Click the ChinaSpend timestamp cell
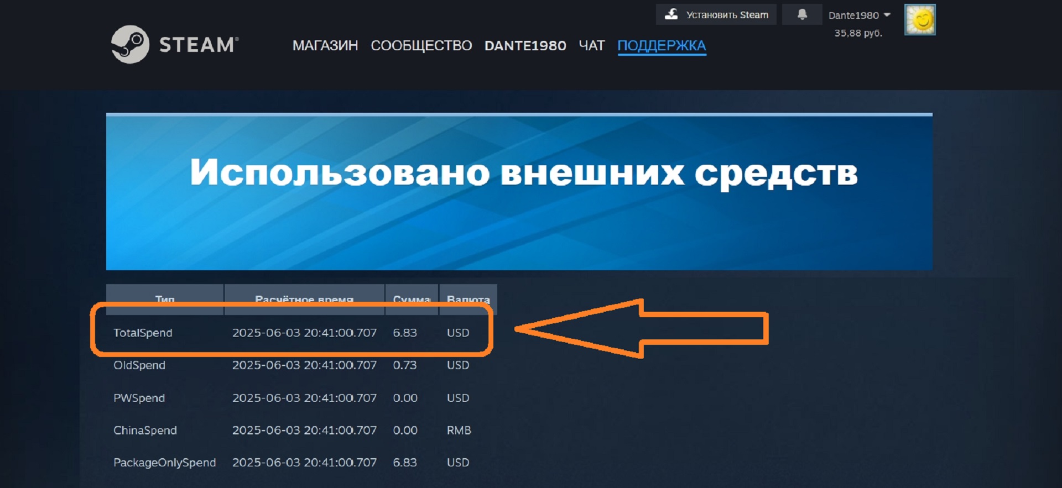The image size is (1062, 488). point(304,430)
